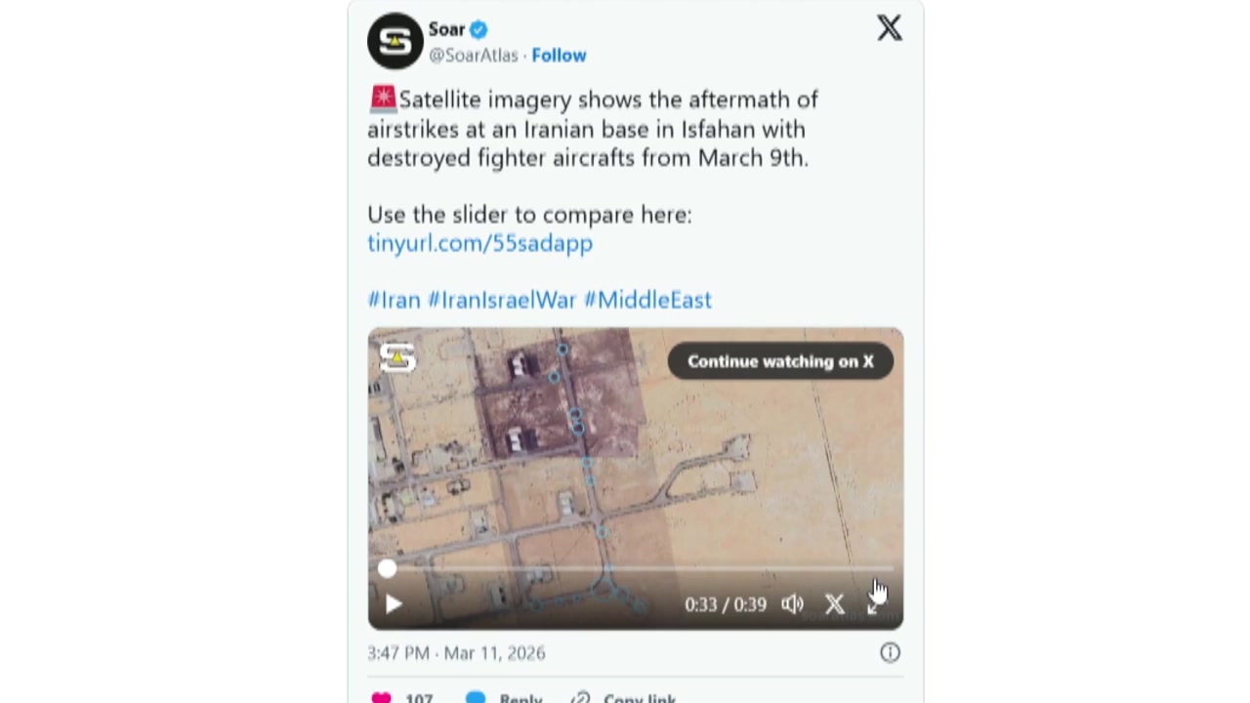Click the post timestamp 3:47 PM Mar 11, 2026
Image resolution: width=1250 pixels, height=703 pixels.
(x=456, y=653)
